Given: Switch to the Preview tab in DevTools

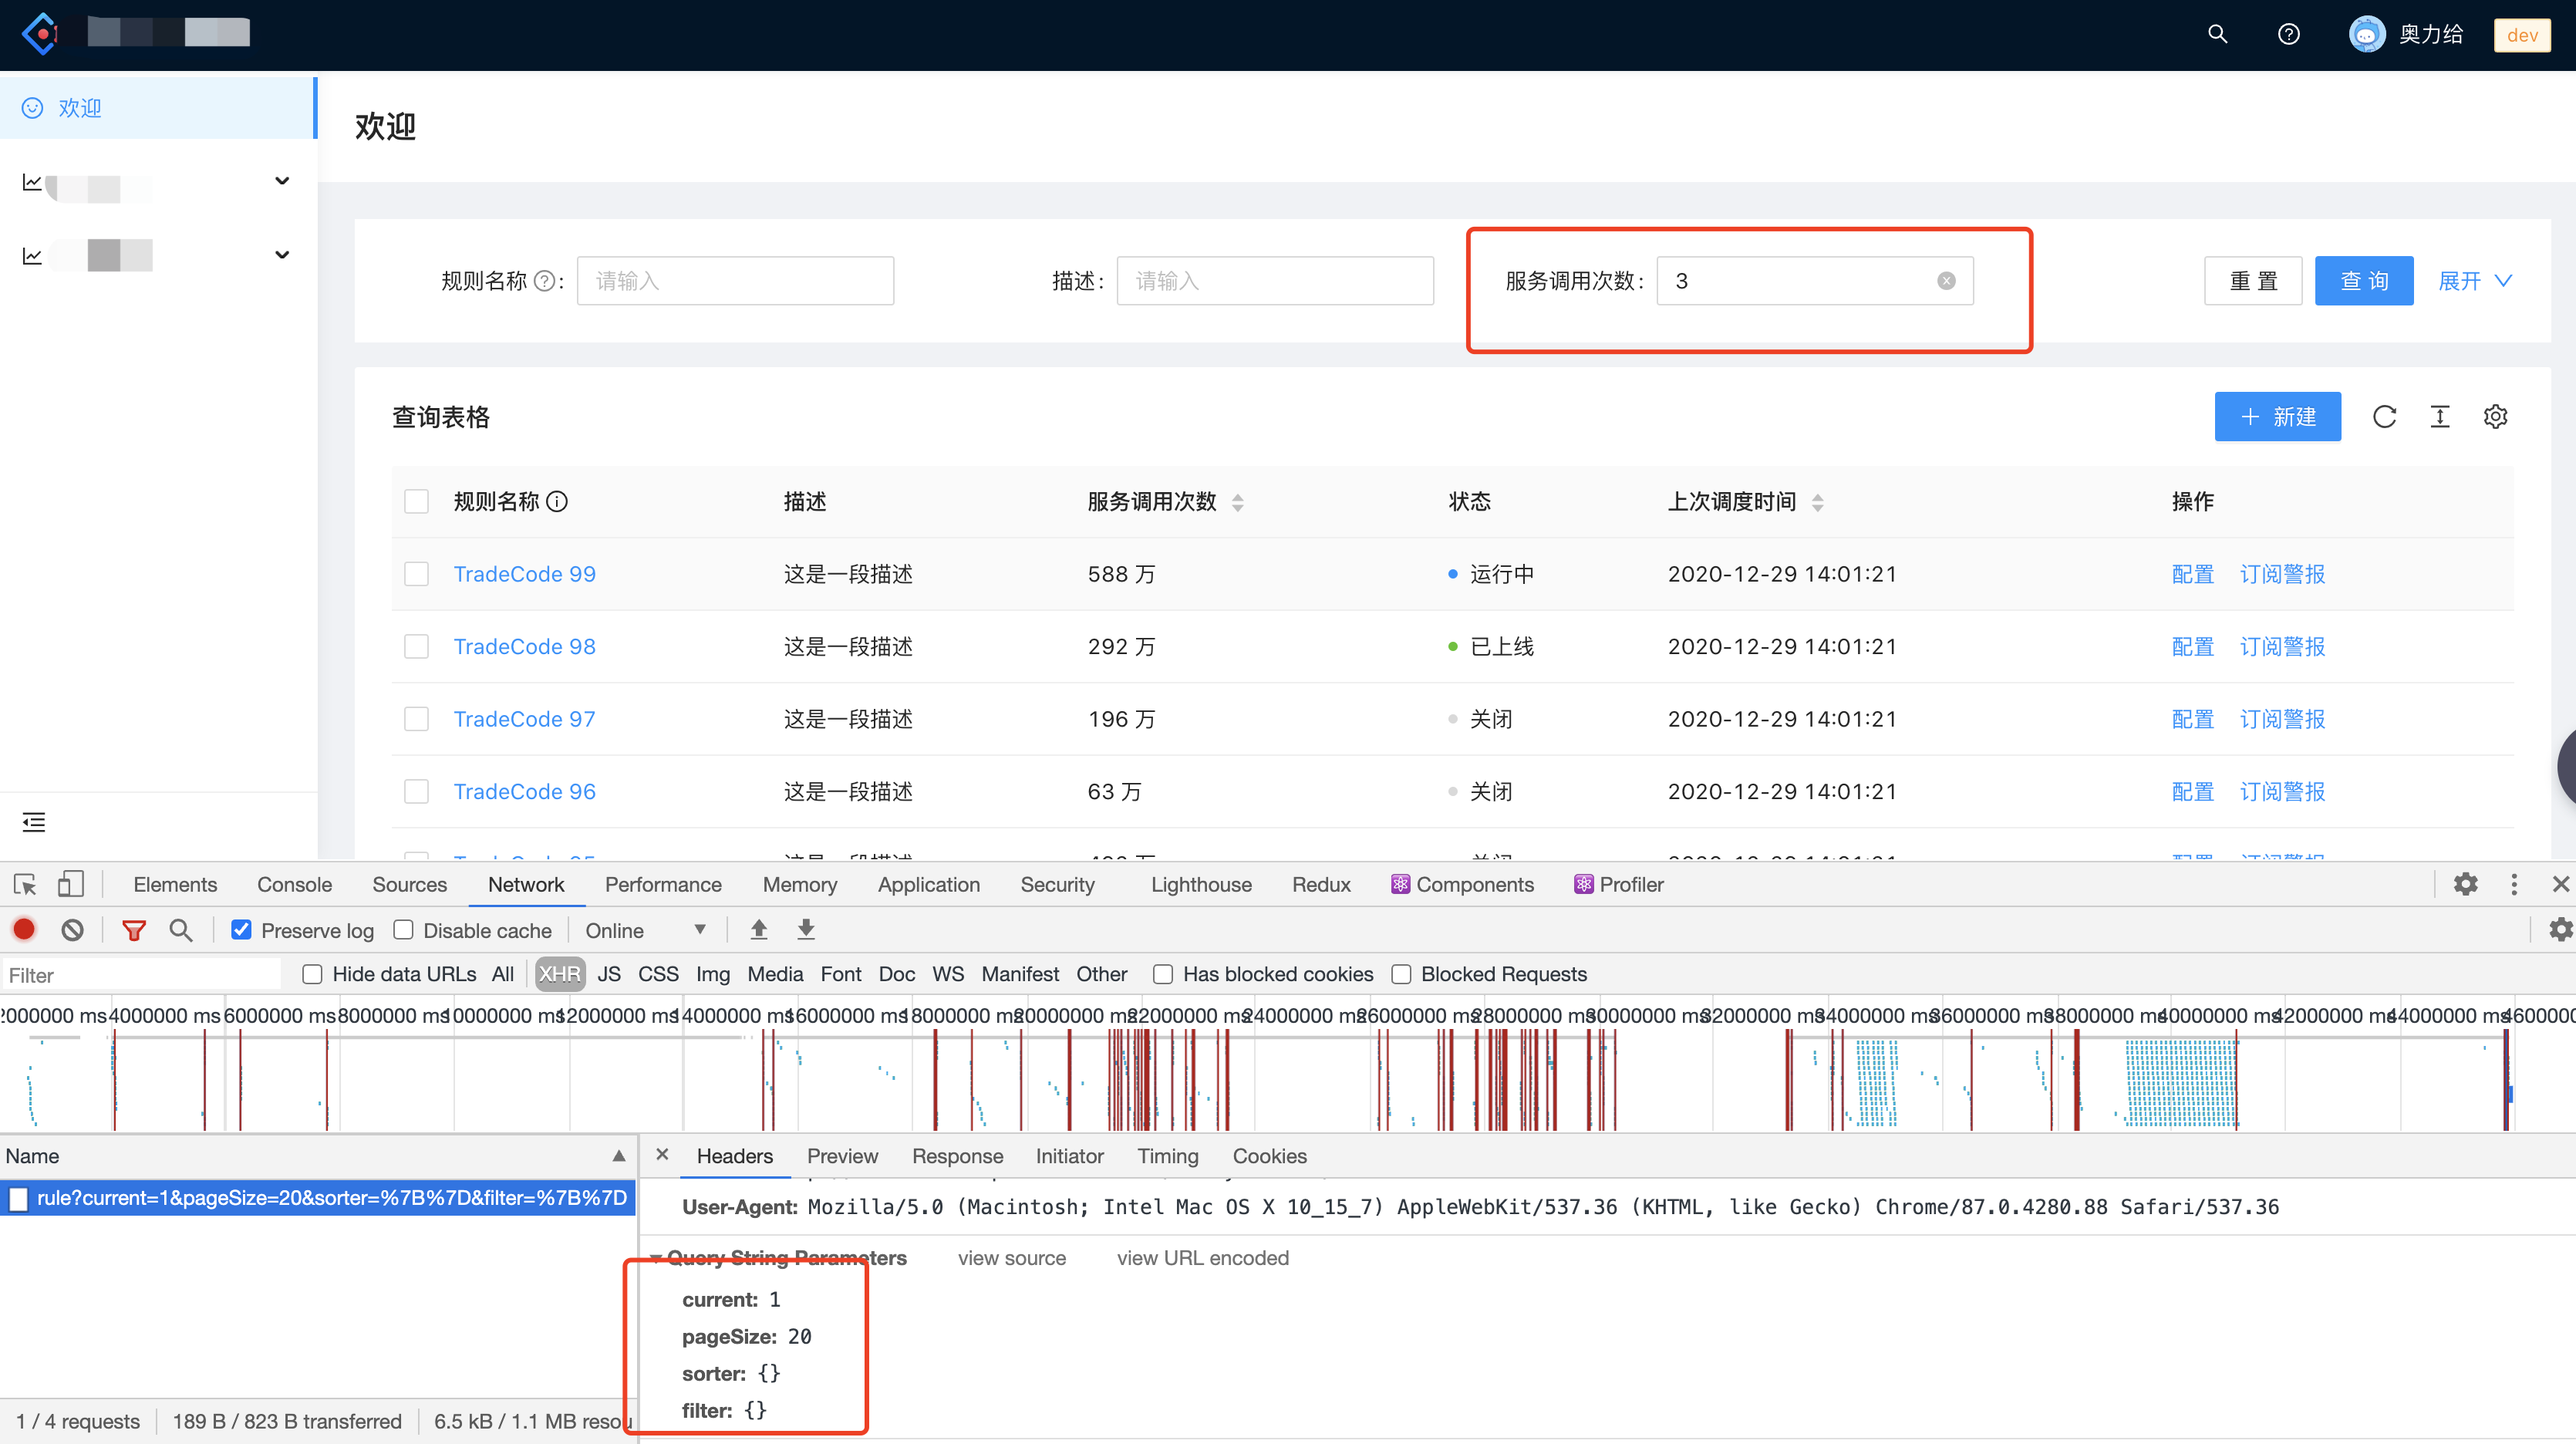Looking at the screenshot, I should point(842,1156).
